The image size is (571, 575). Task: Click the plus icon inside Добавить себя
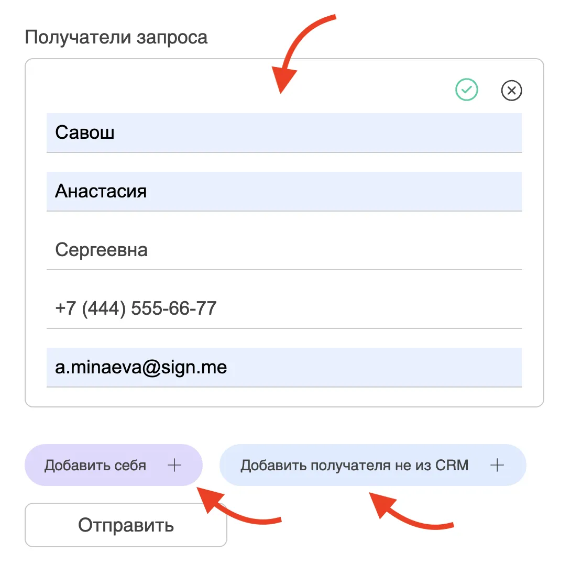(x=174, y=465)
